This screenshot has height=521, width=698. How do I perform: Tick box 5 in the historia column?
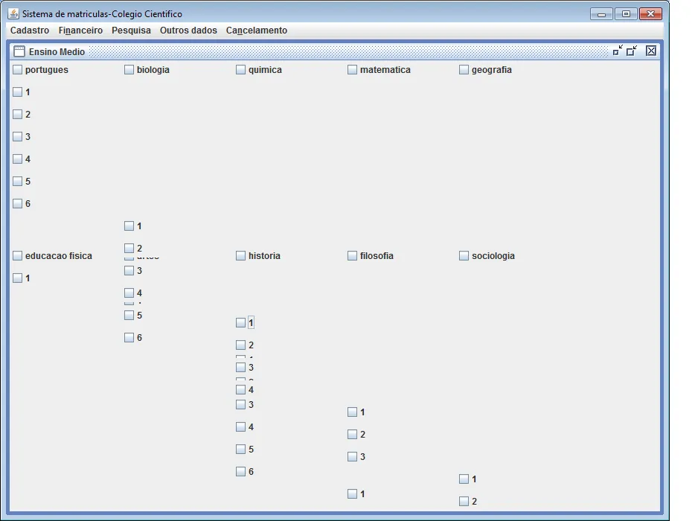point(241,449)
